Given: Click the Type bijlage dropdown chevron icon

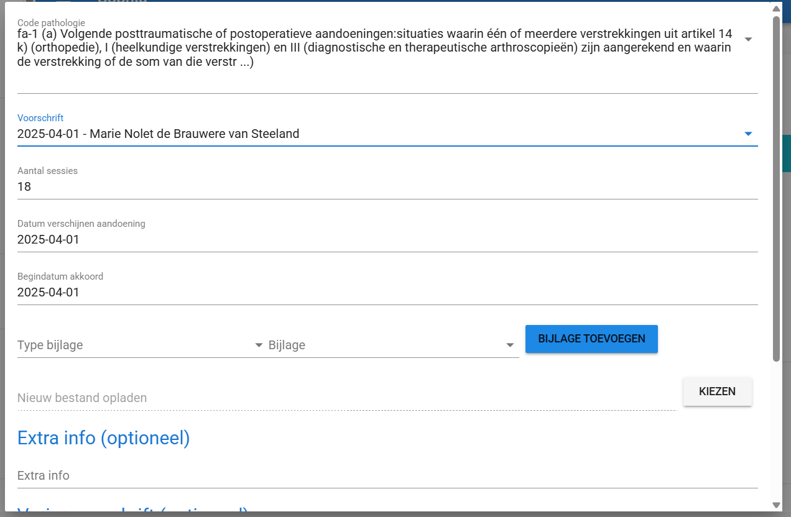Looking at the screenshot, I should (x=258, y=344).
